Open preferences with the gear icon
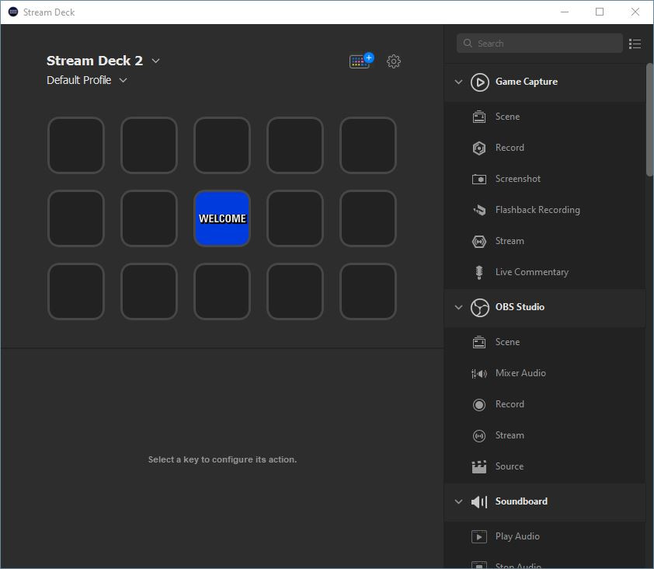 click(x=393, y=61)
